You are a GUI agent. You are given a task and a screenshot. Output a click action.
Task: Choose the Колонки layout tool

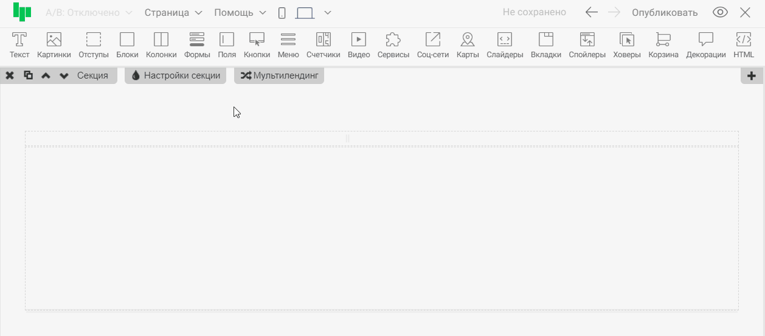coord(161,46)
